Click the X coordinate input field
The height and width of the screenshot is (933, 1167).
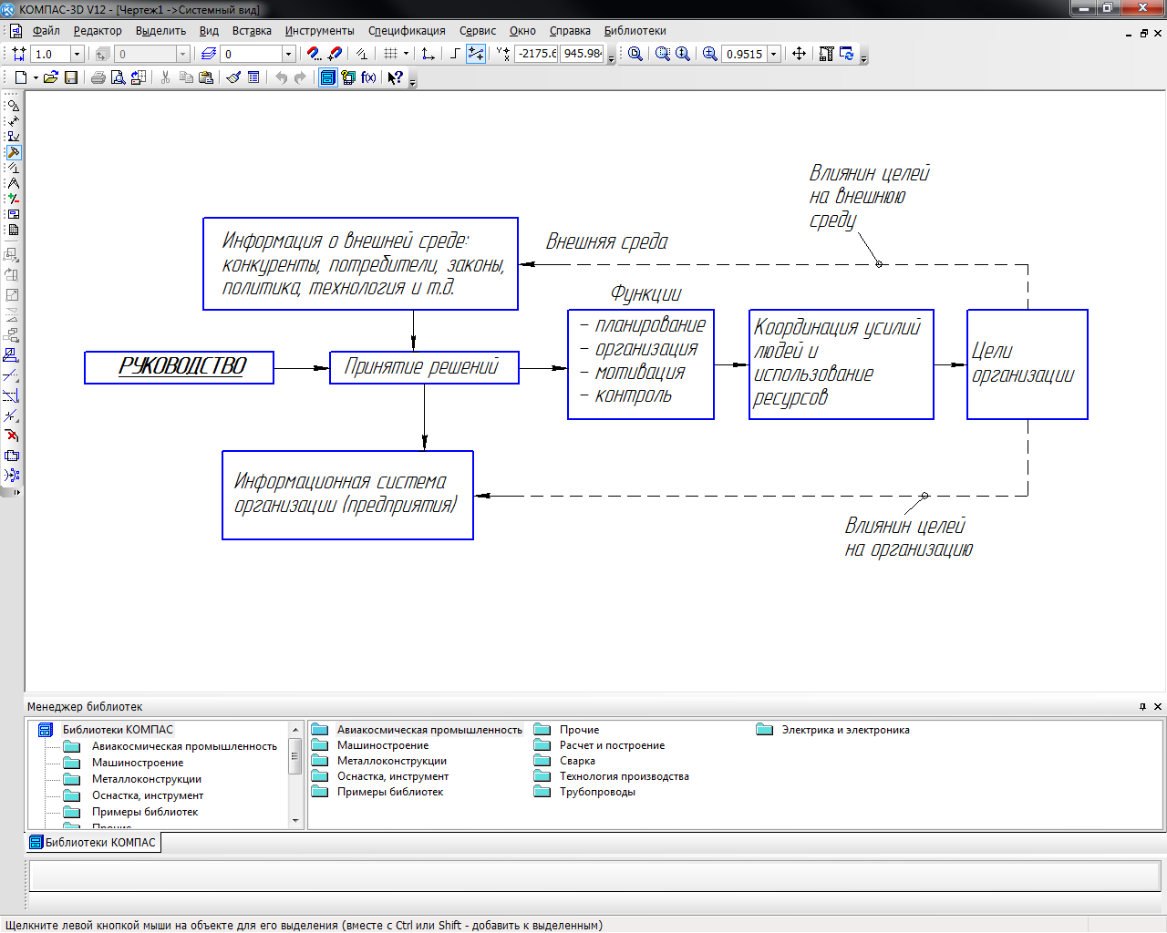tap(536, 54)
